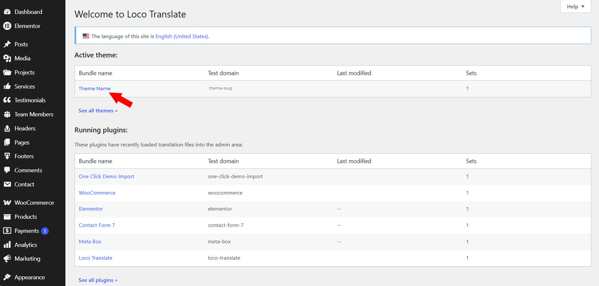
Task: Open Media menu label
Action: pyautogui.click(x=22, y=58)
